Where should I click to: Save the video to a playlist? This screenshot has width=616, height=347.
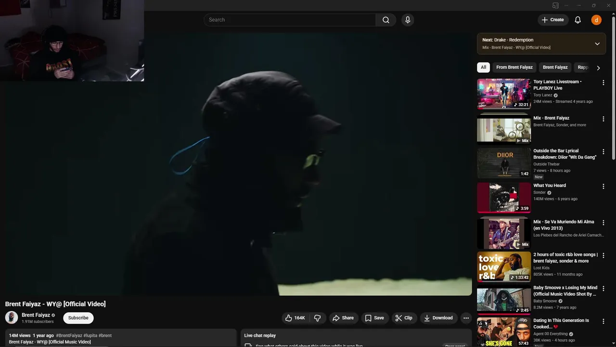coord(374,318)
